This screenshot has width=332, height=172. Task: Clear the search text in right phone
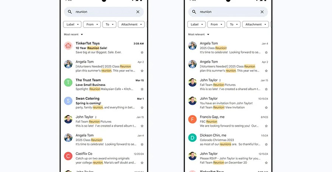[x=262, y=12]
